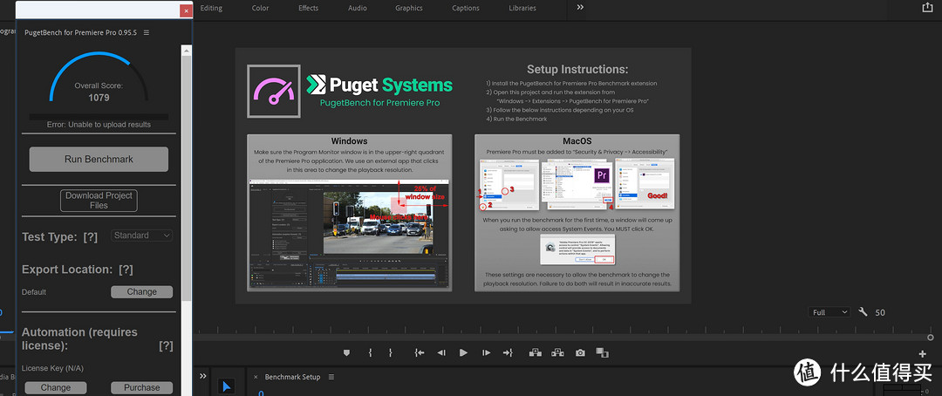This screenshot has width=942, height=396.
Task: Export a frame with camera icon
Action: [580, 352]
